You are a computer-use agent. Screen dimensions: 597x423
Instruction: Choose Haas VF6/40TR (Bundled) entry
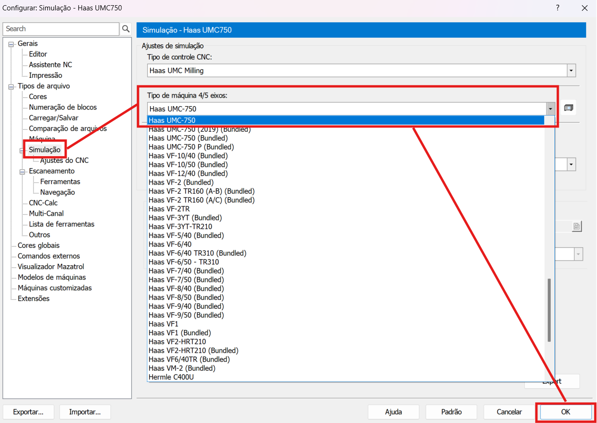pos(189,359)
